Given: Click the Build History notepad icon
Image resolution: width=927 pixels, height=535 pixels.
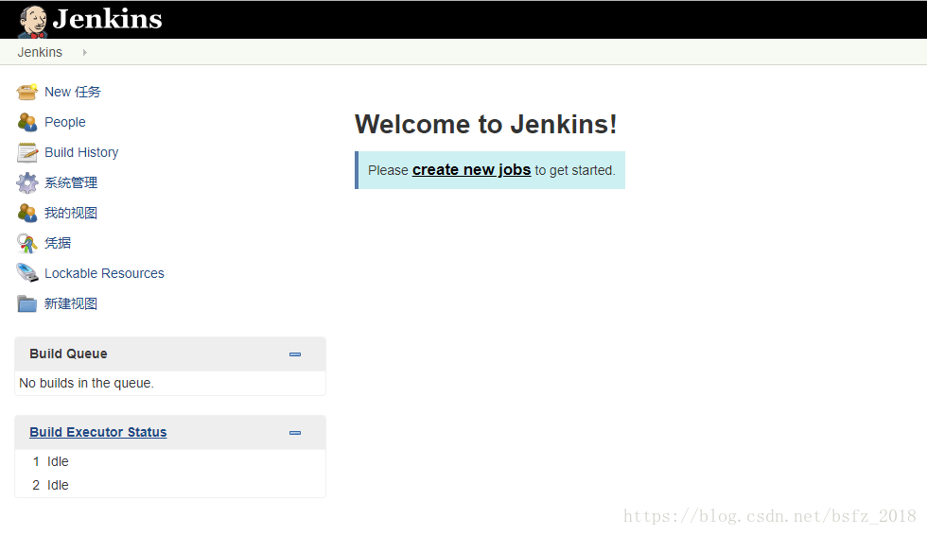Looking at the screenshot, I should pyautogui.click(x=27, y=152).
